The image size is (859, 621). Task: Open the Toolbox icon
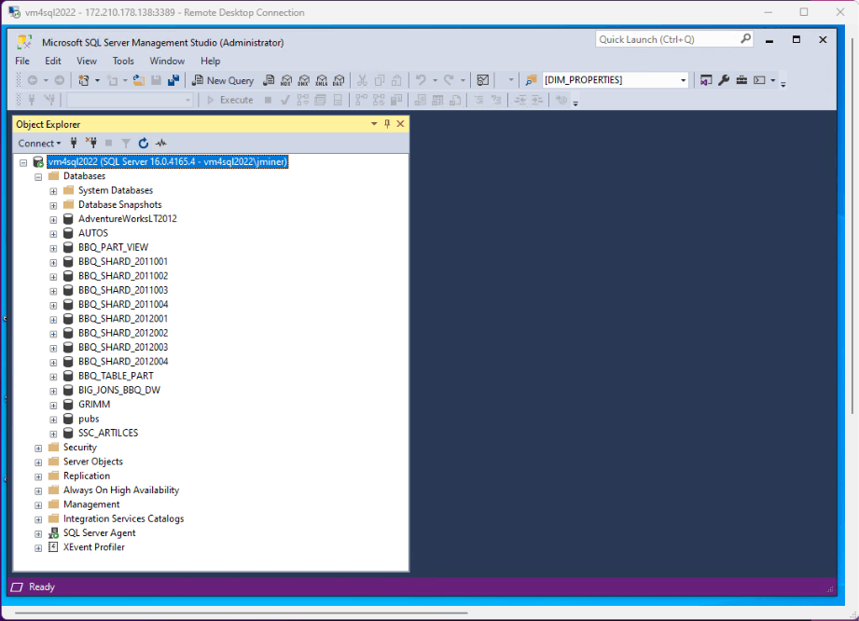(x=741, y=80)
